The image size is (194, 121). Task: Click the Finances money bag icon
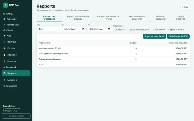tap(5, 61)
